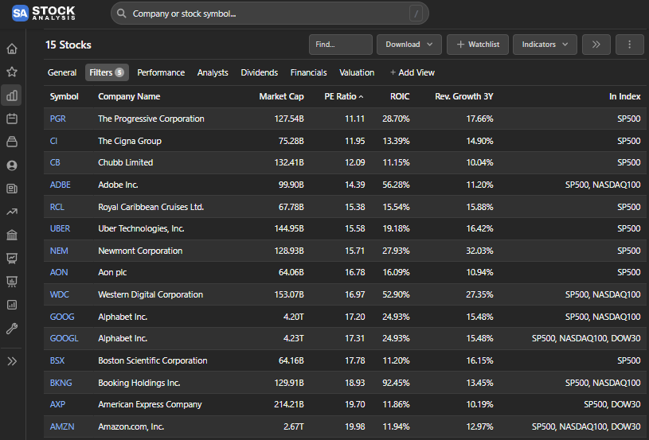This screenshot has width=649, height=440.
Task: Open the wrench tools icon in sidebar
Action: [12, 329]
